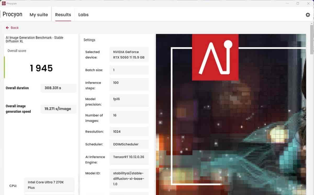Maximize the Procyon window
Screen dimensions: 314x195
point(298,3)
